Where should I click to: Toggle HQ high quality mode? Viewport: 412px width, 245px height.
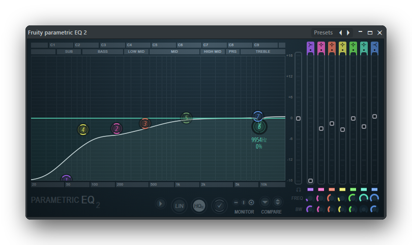coord(199,206)
